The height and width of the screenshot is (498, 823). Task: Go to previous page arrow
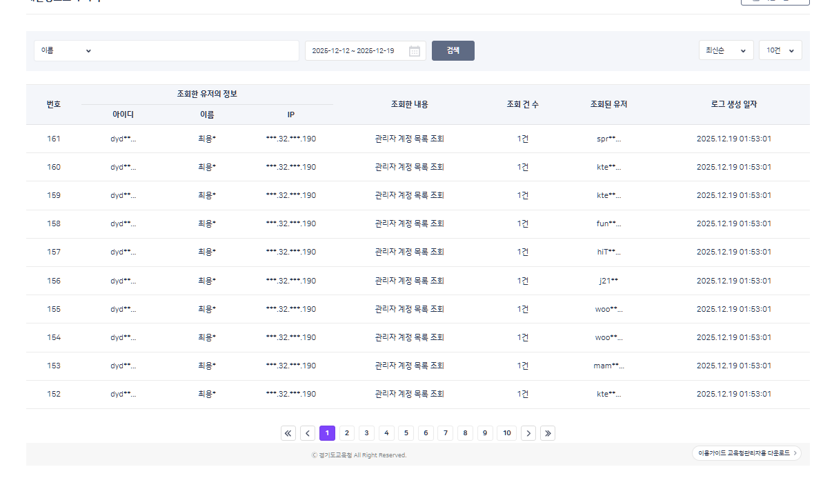coord(308,433)
